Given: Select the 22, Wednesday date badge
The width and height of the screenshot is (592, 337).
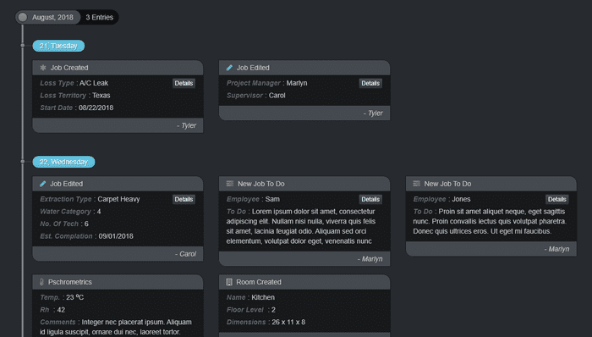Looking at the screenshot, I should pos(63,162).
